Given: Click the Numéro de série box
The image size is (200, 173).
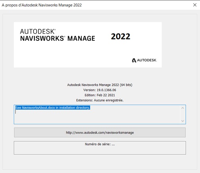Looking at the screenshot, I should tap(100, 148).
